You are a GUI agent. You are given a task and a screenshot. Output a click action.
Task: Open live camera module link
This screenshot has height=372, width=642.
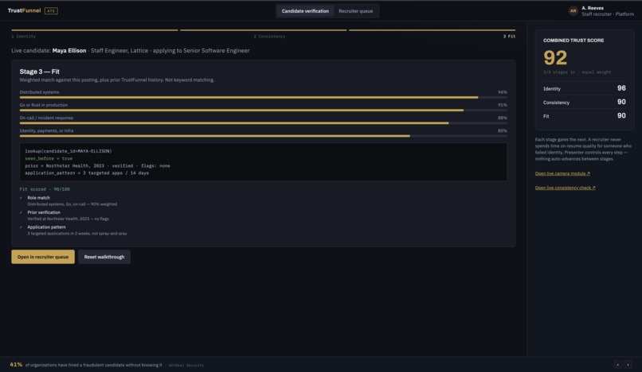(x=562, y=173)
